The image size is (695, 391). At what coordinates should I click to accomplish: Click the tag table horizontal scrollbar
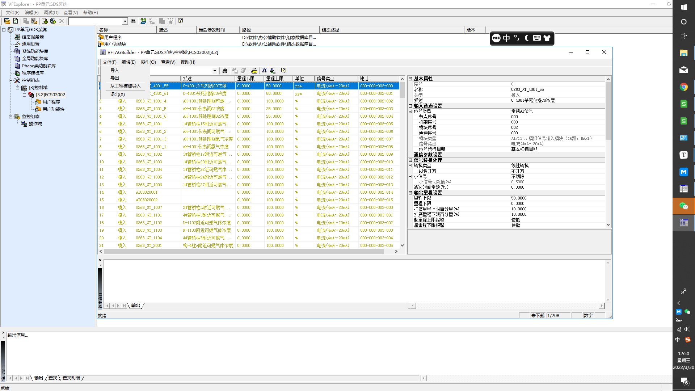coord(244,252)
